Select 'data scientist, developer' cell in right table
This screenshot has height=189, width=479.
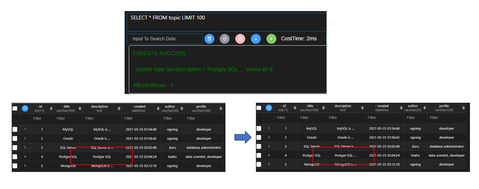[x=447, y=156]
